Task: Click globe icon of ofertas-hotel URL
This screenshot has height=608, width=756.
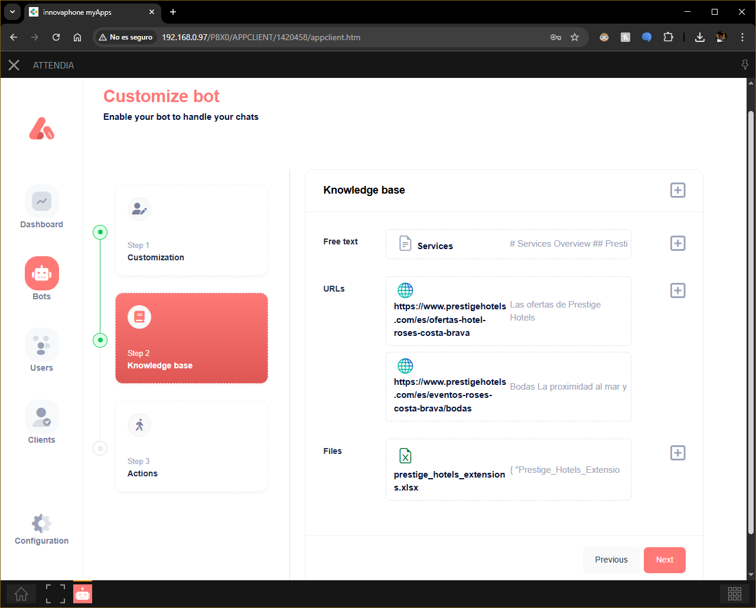Action: 405,290
